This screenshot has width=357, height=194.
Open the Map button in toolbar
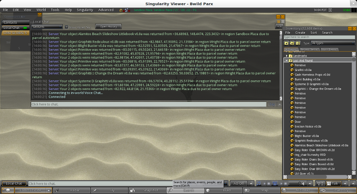coord(261,190)
